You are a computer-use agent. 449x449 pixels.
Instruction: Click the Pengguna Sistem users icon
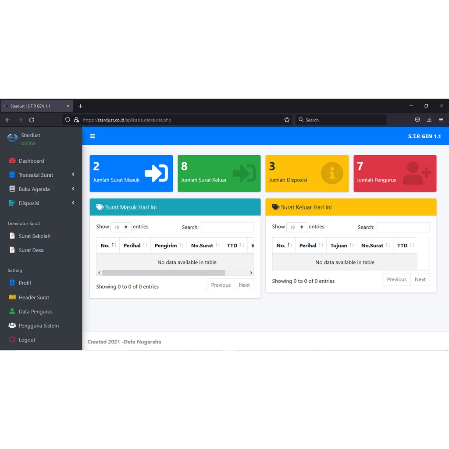click(12, 325)
